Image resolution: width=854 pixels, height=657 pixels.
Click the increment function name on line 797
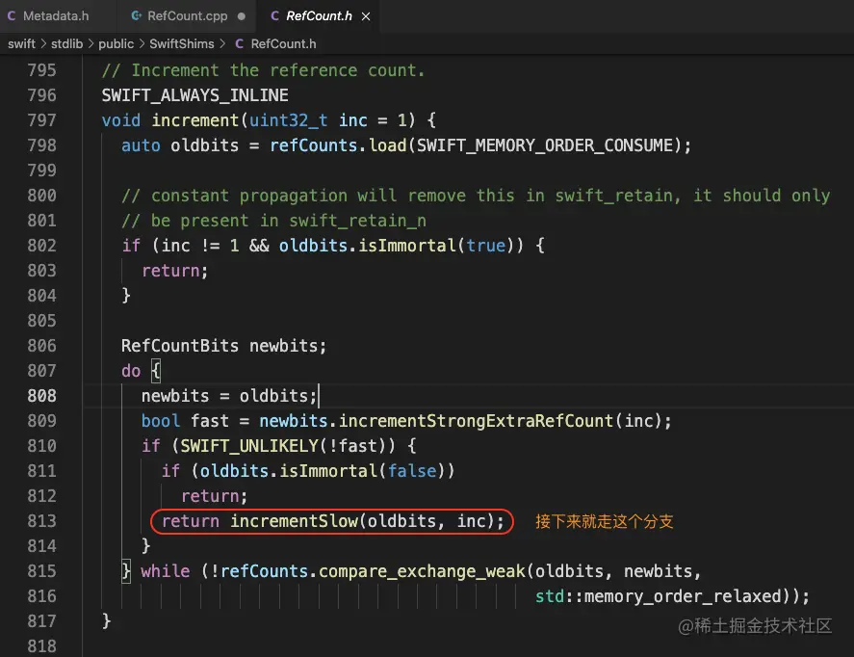pyautogui.click(x=195, y=119)
